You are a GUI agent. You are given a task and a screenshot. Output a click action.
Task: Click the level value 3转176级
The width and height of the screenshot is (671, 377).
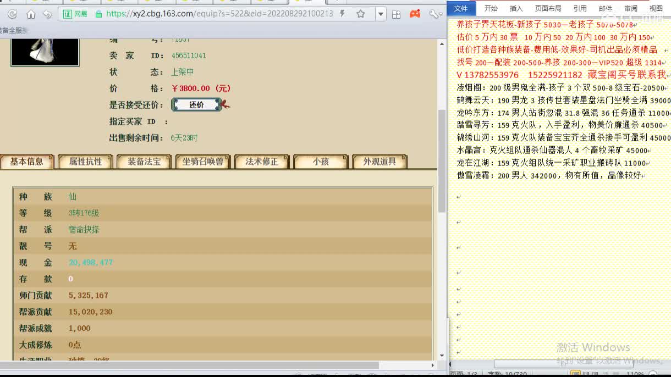tap(84, 213)
